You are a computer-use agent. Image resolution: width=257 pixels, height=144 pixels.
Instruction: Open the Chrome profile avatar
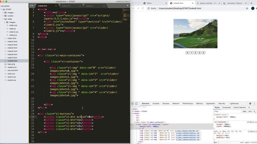[x=253, y=8]
